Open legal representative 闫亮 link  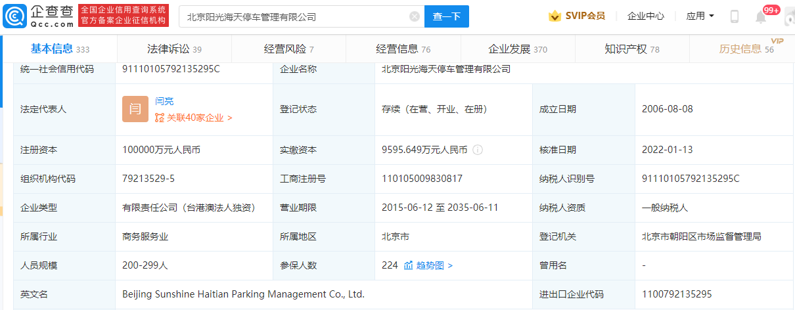pyautogui.click(x=164, y=101)
